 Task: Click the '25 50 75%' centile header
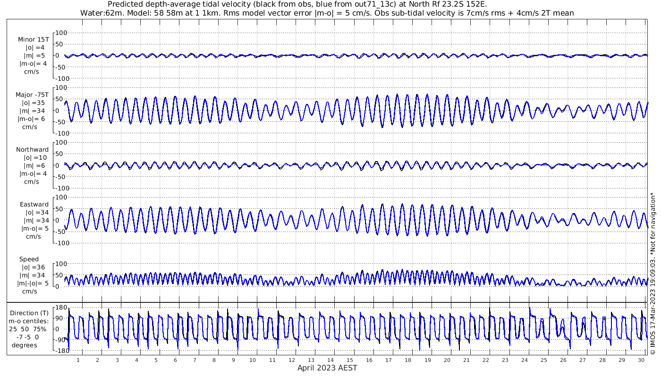tap(27, 329)
